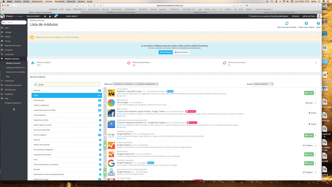Expand the Acceso rápido dropdown
The width and height of the screenshot is (332, 187).
72,16
